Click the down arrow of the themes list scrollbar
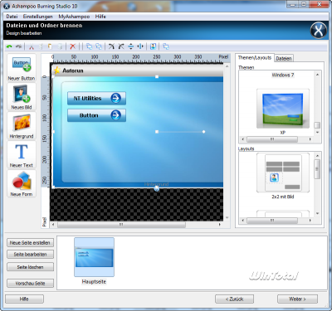This screenshot has width=332, height=311. tap(317, 133)
